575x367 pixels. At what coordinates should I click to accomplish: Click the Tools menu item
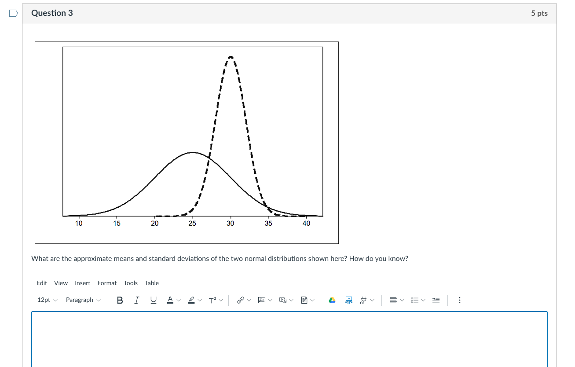[130, 283]
